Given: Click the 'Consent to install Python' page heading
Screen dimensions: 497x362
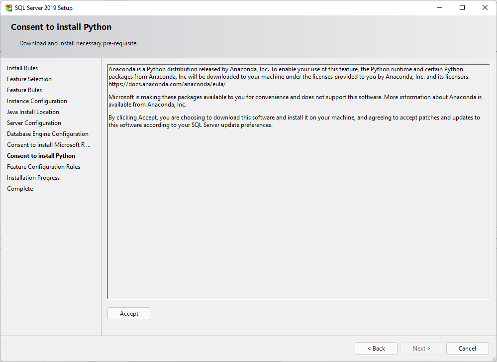Looking at the screenshot, I should tap(61, 27).
